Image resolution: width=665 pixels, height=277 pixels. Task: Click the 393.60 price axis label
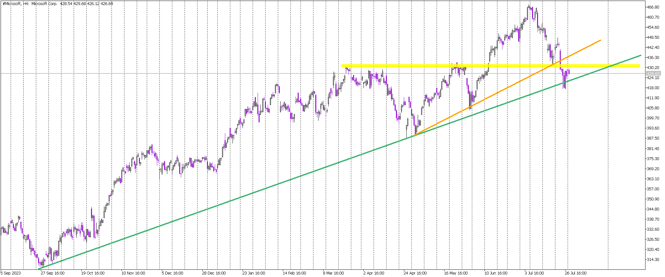tap(652, 128)
